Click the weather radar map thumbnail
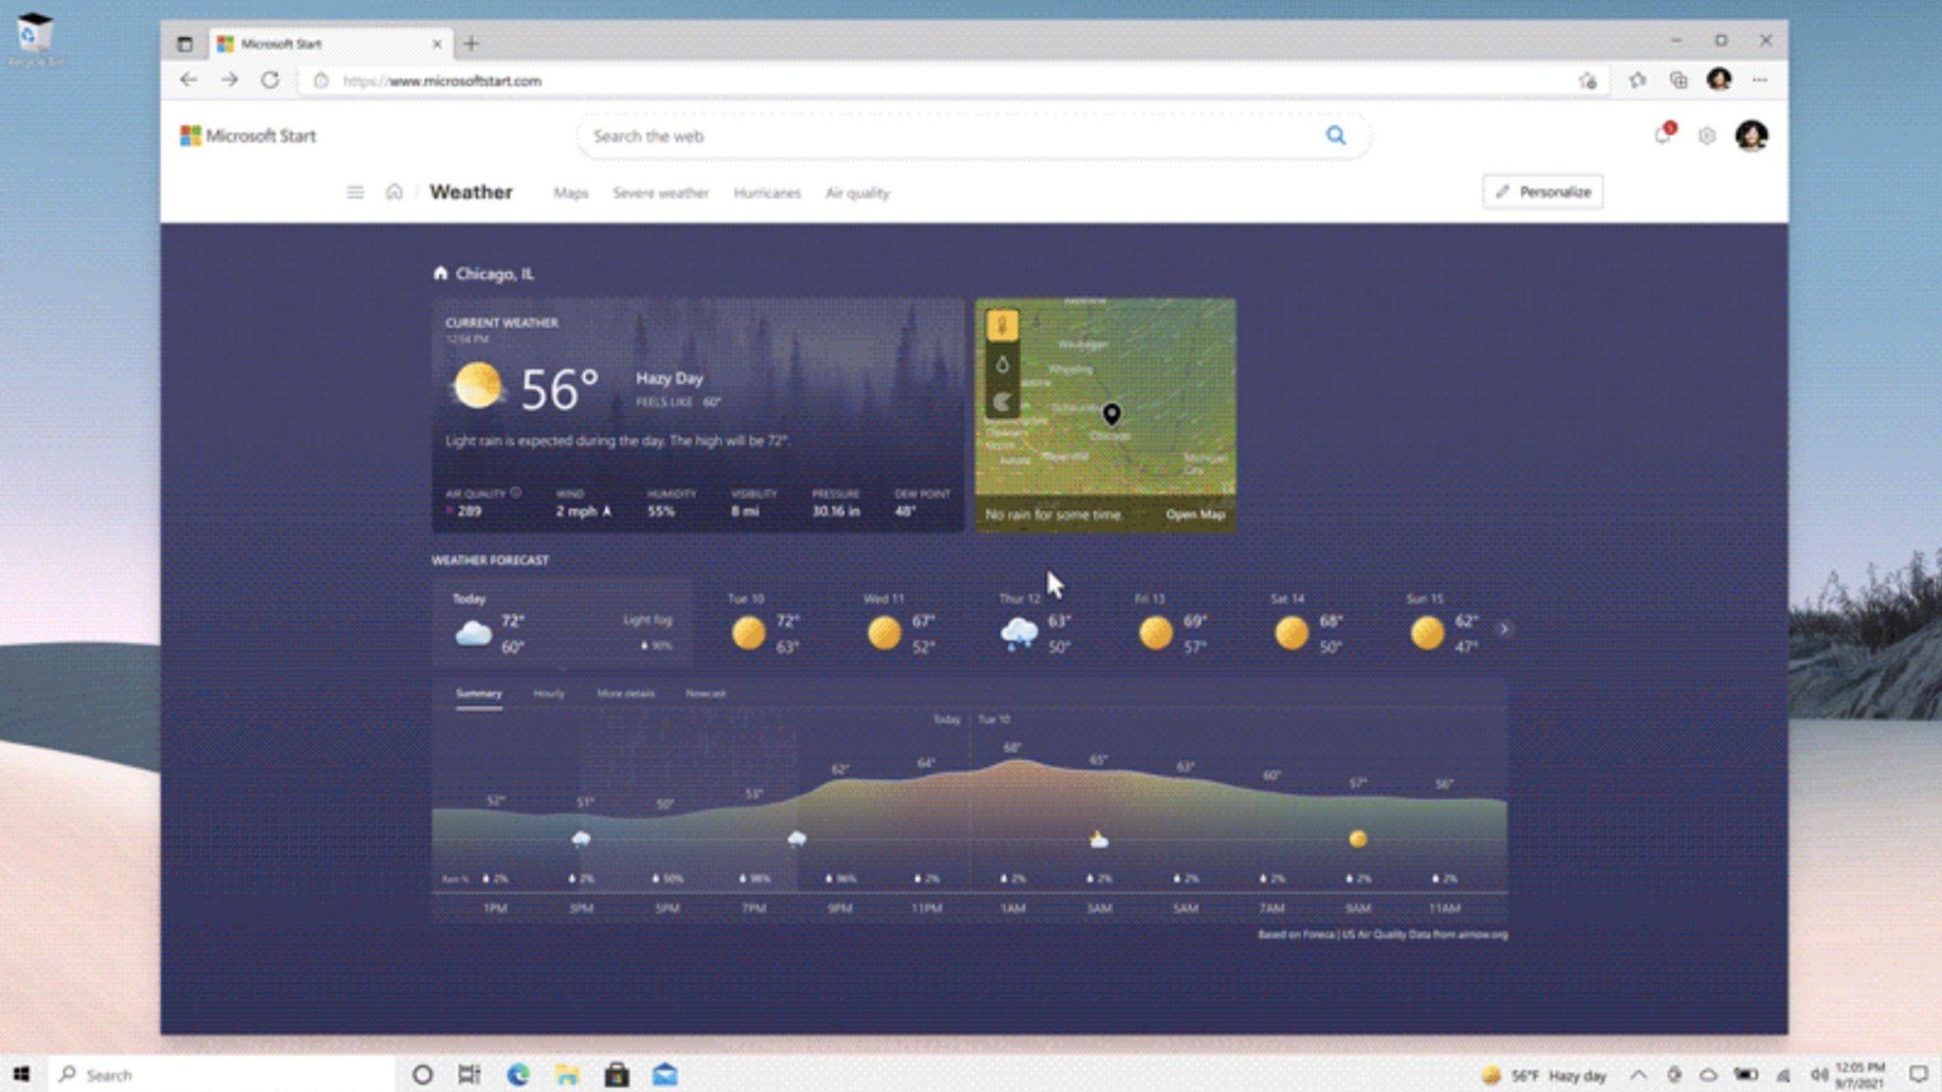 (1106, 415)
